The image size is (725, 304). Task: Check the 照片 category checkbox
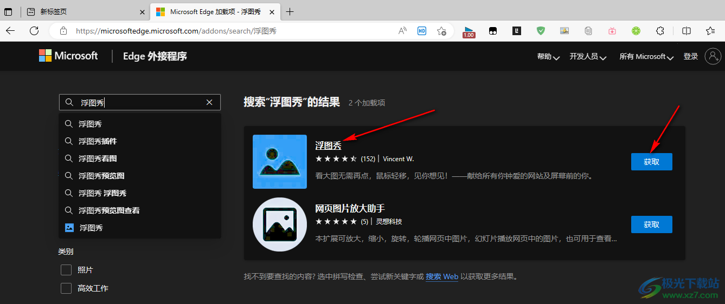[66, 270]
